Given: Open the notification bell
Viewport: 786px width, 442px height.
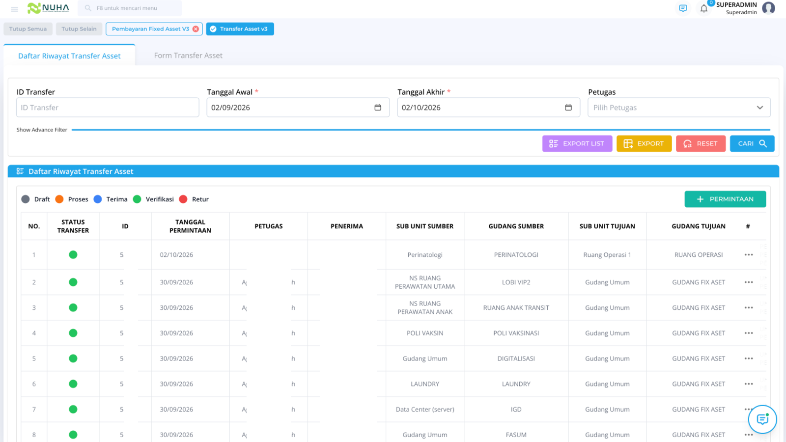Looking at the screenshot, I should click(x=704, y=8).
